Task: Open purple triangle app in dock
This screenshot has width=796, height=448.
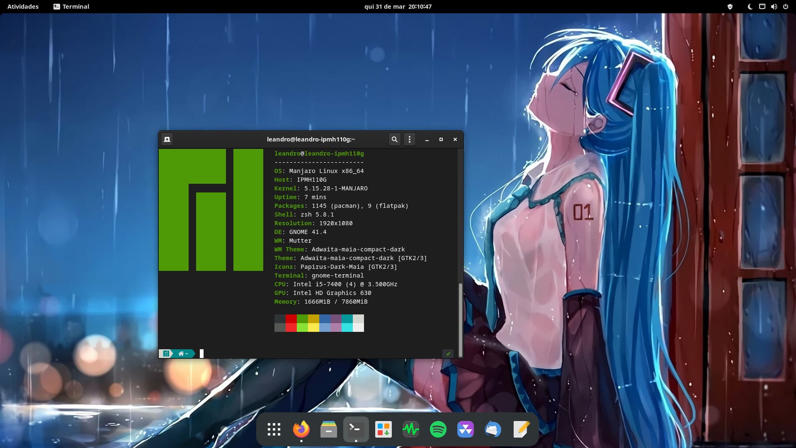Action: [x=466, y=429]
